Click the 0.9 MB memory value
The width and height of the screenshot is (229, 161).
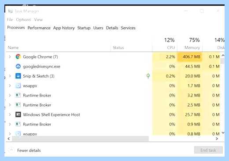point(194,124)
